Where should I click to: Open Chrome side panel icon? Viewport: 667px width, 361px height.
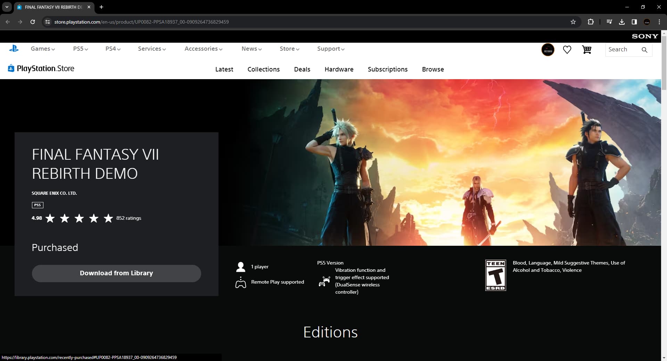tap(634, 22)
